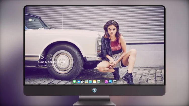This screenshot has width=189, height=106.
Task: Open the Camera app in the dock
Action: pos(115,82)
